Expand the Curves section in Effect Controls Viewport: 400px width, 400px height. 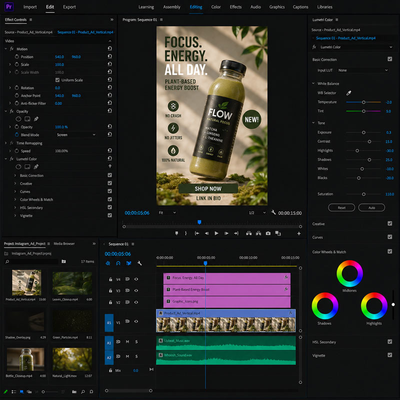(x=15, y=191)
